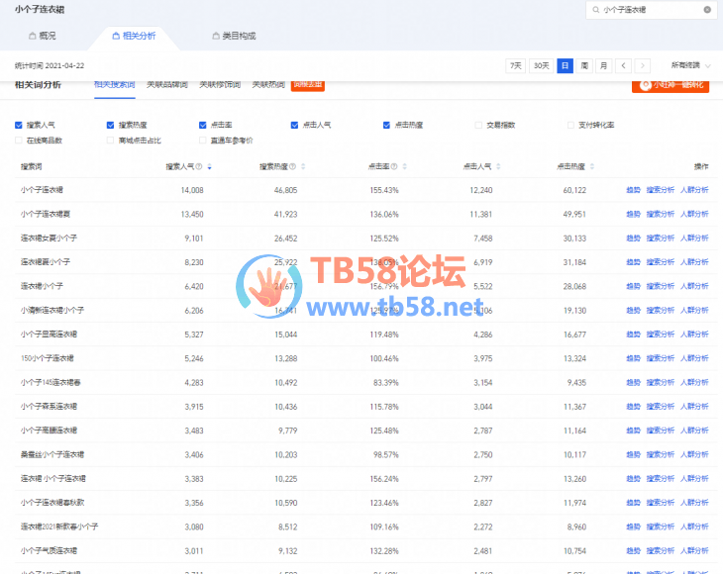Open 搜索分析 for 连衣裙小个子 row

pos(661,286)
